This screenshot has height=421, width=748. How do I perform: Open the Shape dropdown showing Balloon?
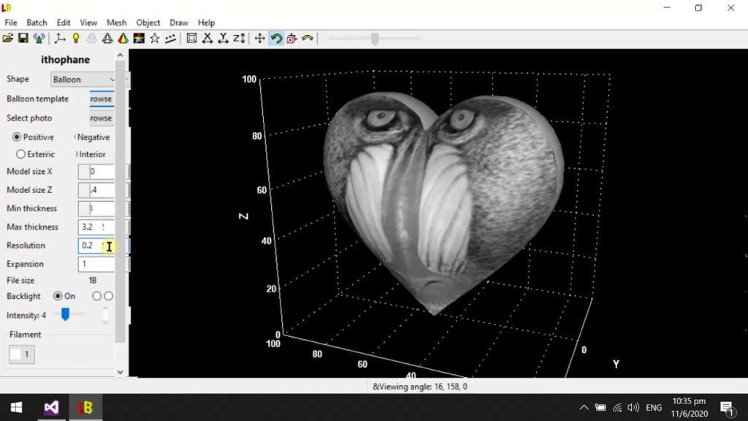pyautogui.click(x=83, y=79)
